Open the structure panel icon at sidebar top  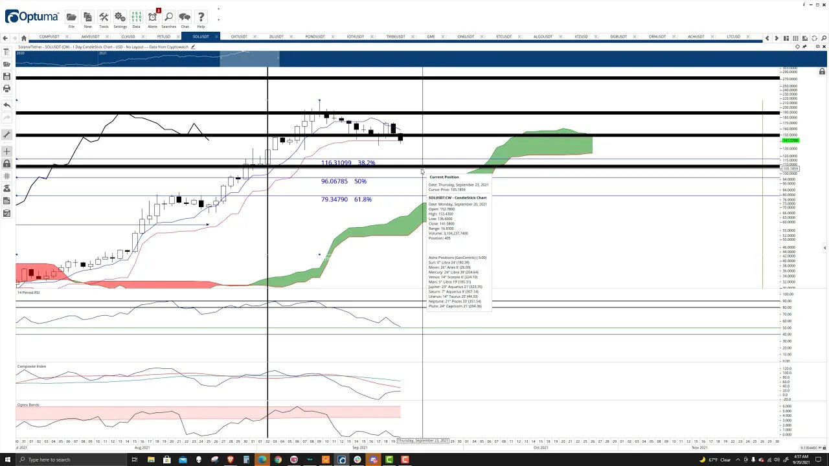6,52
